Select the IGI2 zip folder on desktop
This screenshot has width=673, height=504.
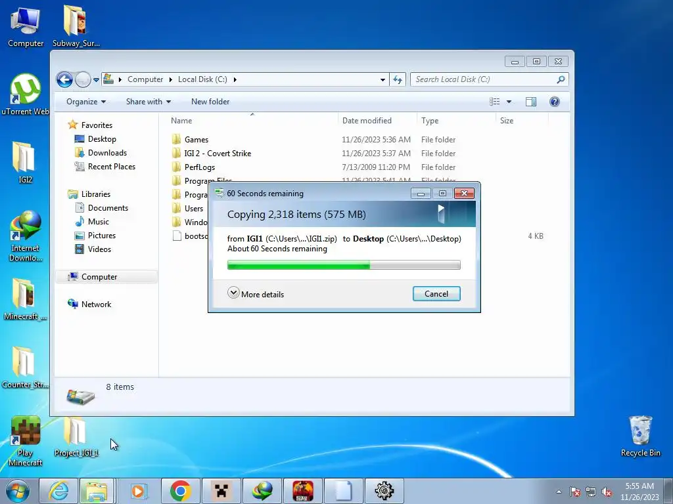(26, 163)
